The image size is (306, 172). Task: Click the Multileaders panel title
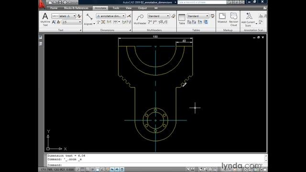coord(154,30)
